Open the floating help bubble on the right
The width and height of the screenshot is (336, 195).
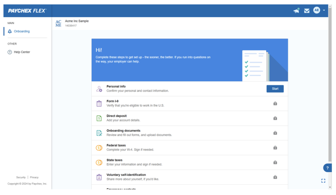327,168
